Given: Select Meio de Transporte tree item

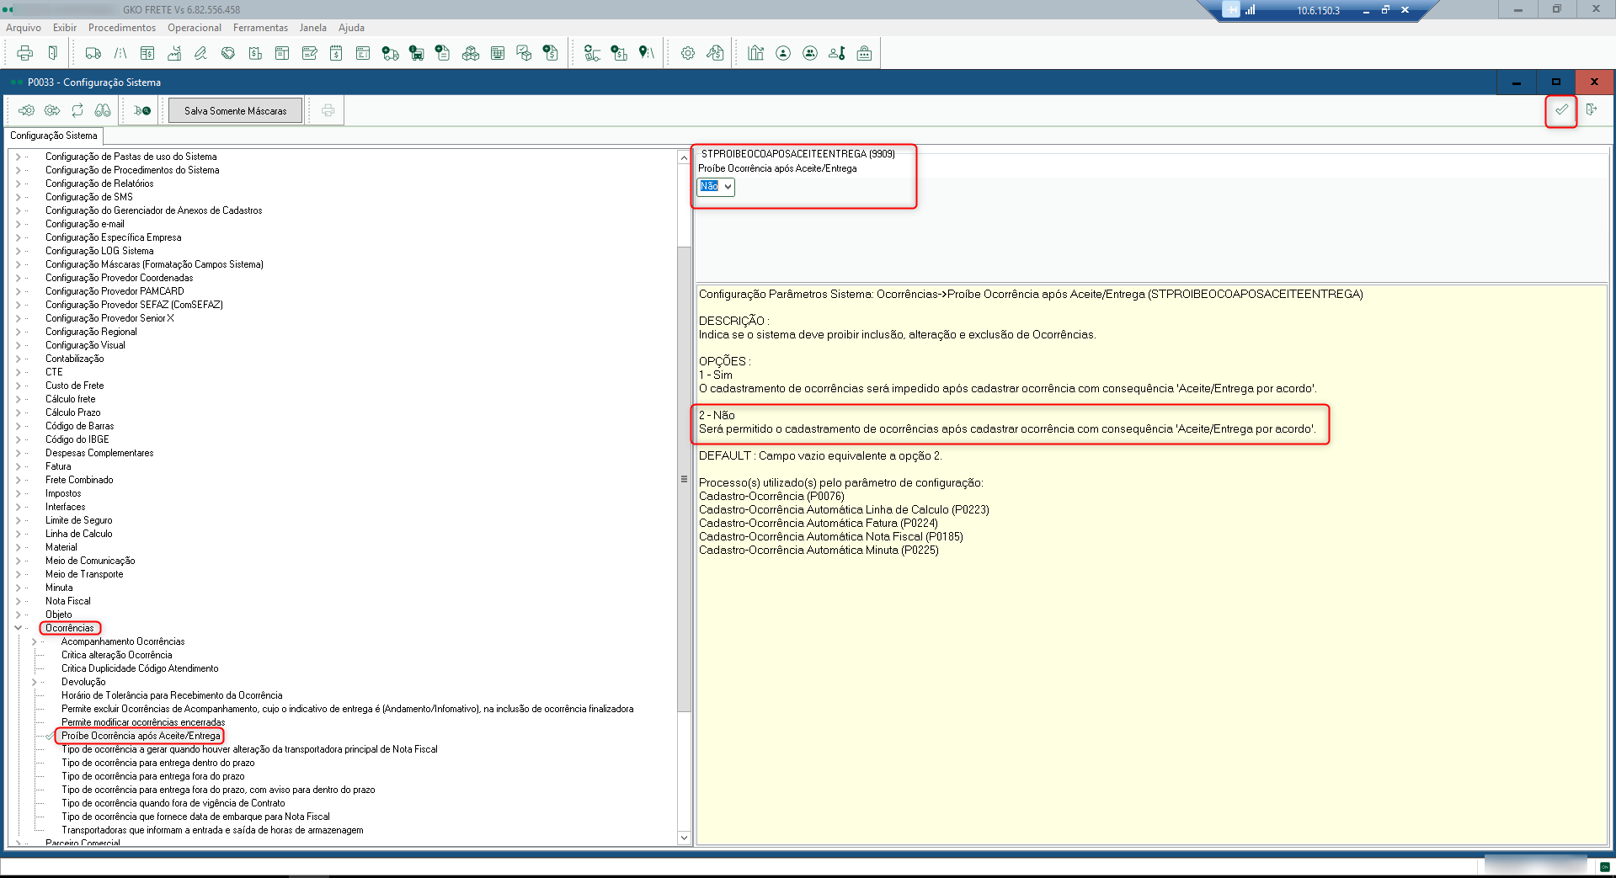Looking at the screenshot, I should pos(84,574).
